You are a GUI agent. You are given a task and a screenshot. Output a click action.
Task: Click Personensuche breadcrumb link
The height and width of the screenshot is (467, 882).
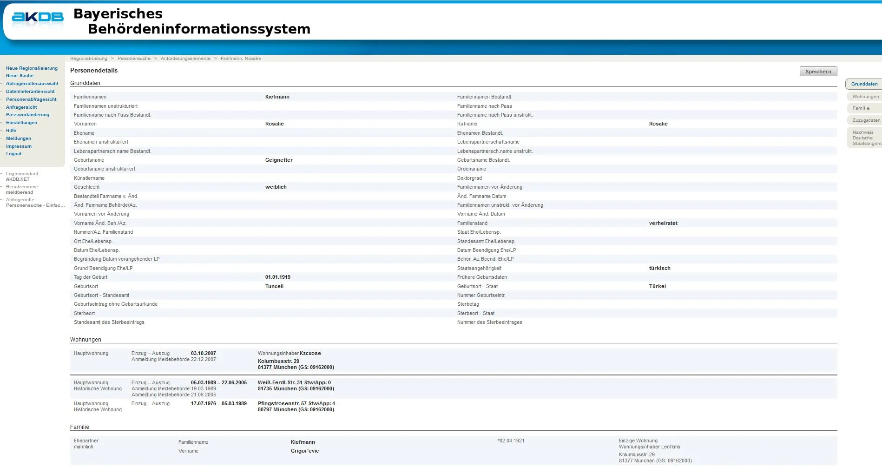(134, 59)
